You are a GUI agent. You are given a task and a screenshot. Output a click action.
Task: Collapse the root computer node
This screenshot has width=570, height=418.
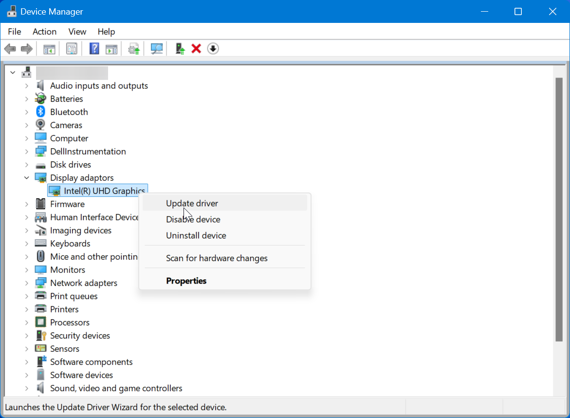coord(13,73)
